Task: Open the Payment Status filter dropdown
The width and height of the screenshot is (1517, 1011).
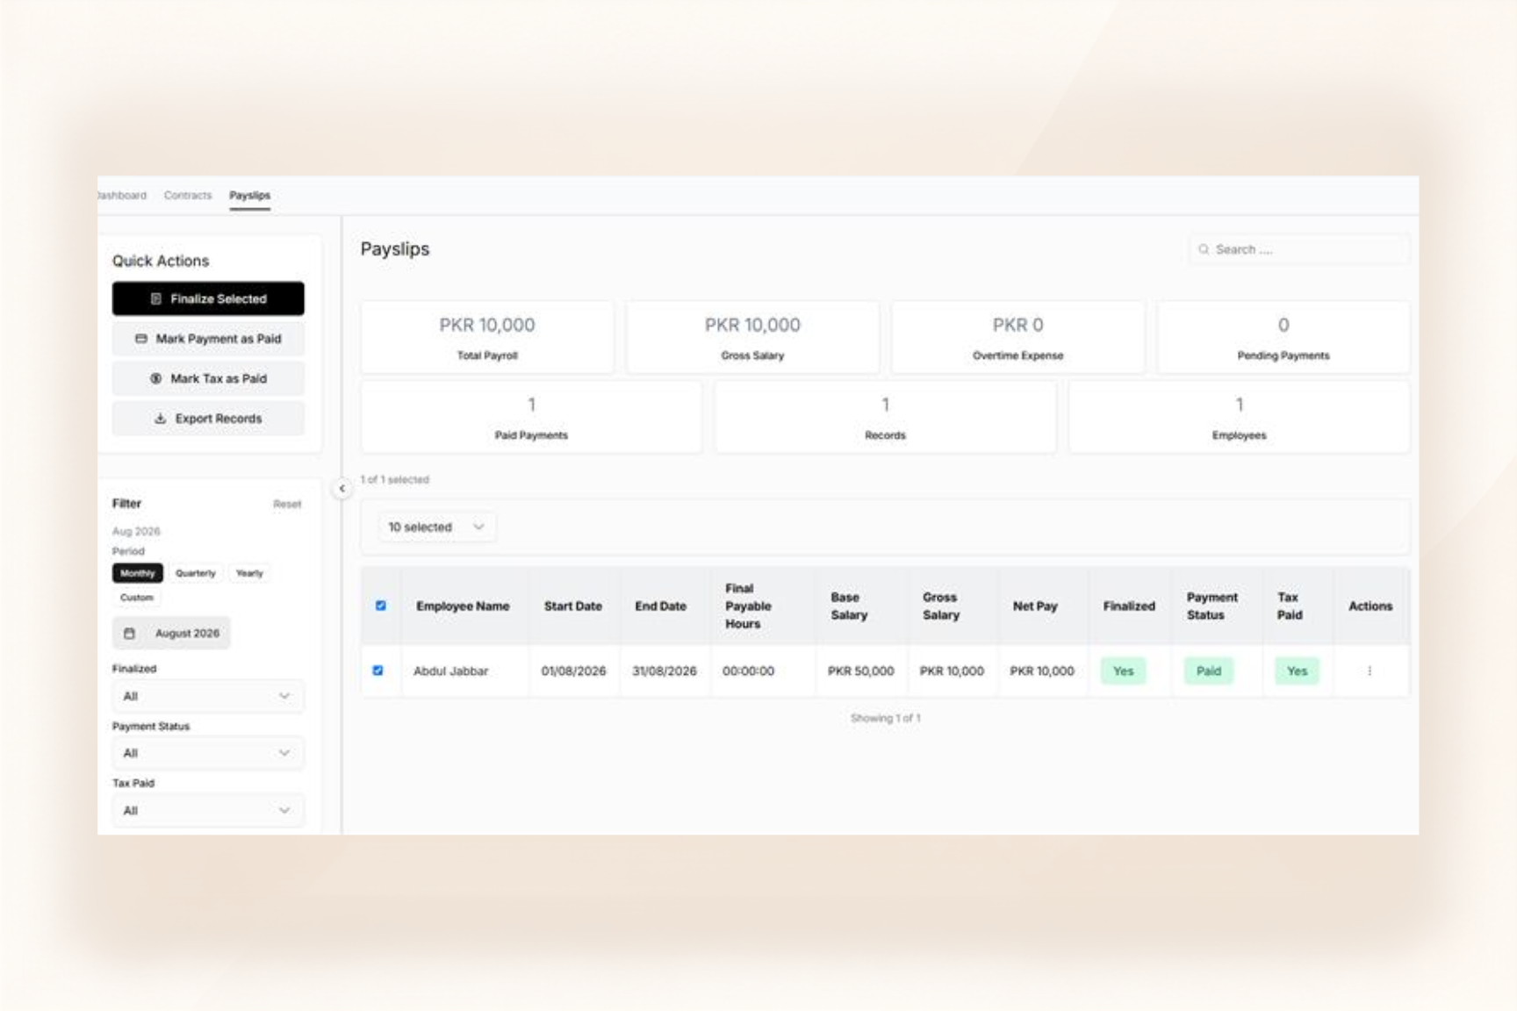Action: 208,753
